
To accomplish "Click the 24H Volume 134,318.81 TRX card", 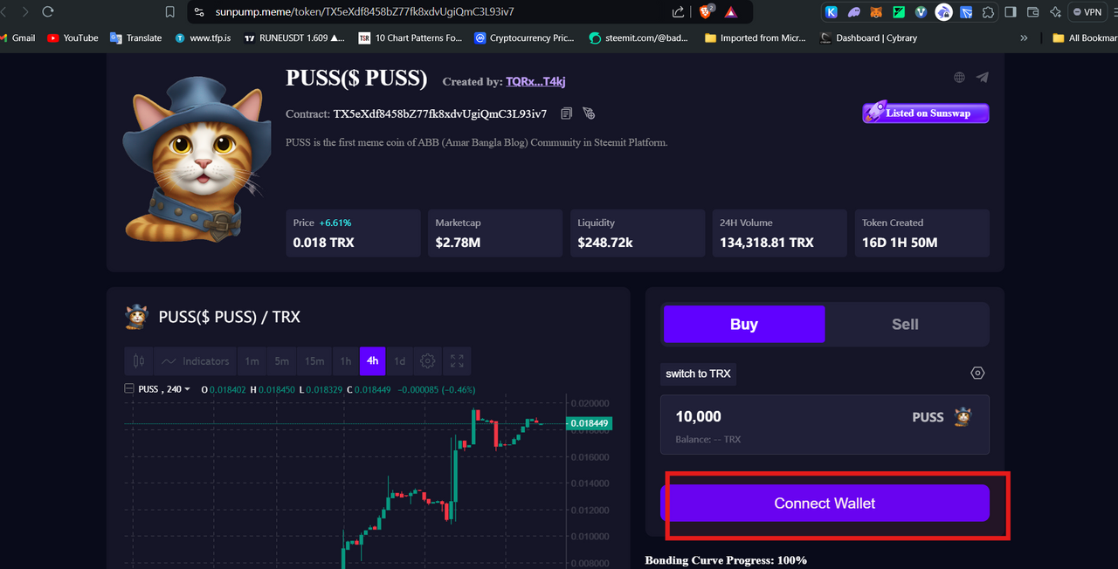I will pyautogui.click(x=780, y=233).
